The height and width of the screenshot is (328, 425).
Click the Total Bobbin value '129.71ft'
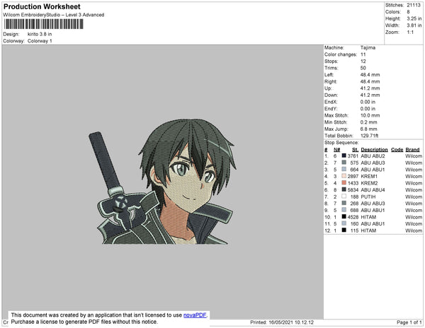[x=369, y=136]
